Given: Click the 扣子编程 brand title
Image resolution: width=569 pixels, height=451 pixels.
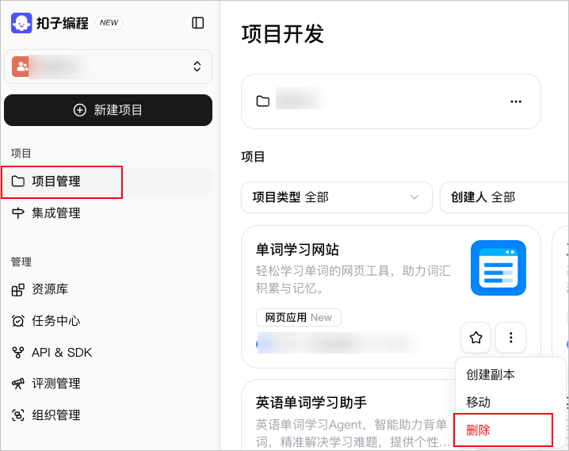Looking at the screenshot, I should (62, 23).
